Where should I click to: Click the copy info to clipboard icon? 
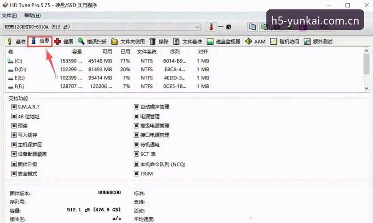coord(253,27)
